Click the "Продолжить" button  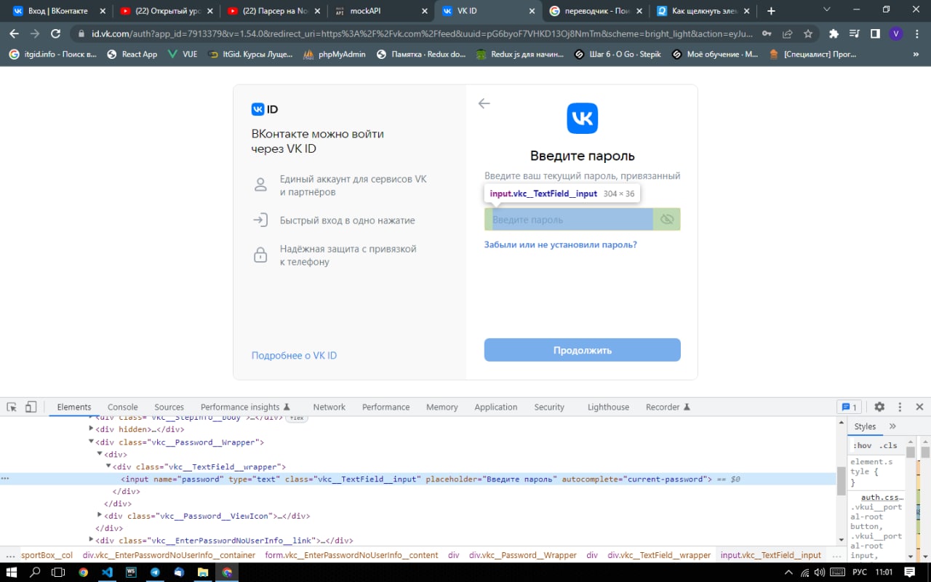(x=583, y=350)
